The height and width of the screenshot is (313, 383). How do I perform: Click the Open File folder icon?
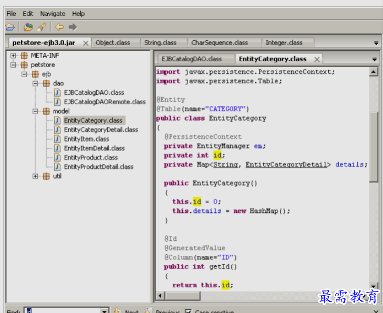click(x=11, y=27)
